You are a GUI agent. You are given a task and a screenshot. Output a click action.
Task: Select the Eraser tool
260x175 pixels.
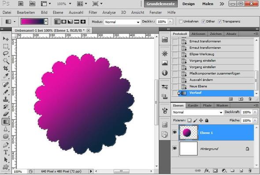tap(6, 114)
